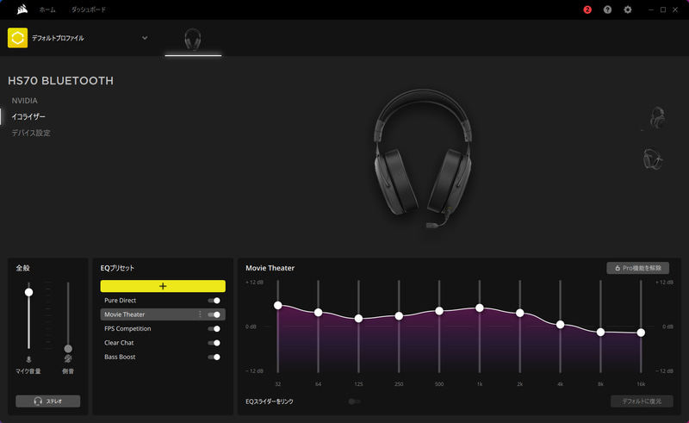
Task: Open Movie Theater preset options dots
Action: click(200, 314)
